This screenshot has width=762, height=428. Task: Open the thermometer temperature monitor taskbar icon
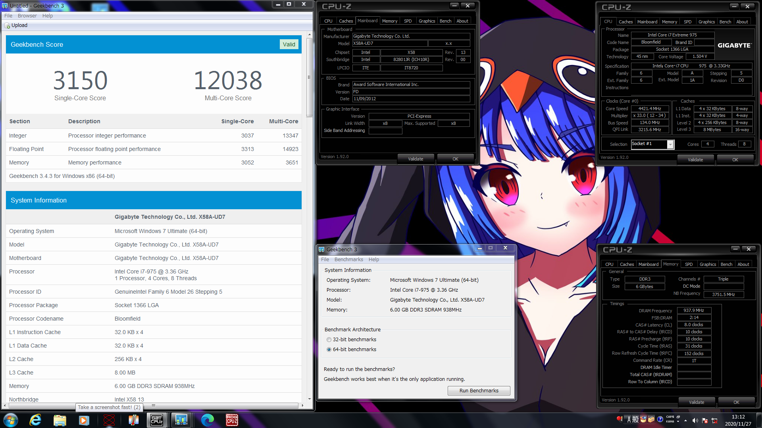[x=133, y=420]
